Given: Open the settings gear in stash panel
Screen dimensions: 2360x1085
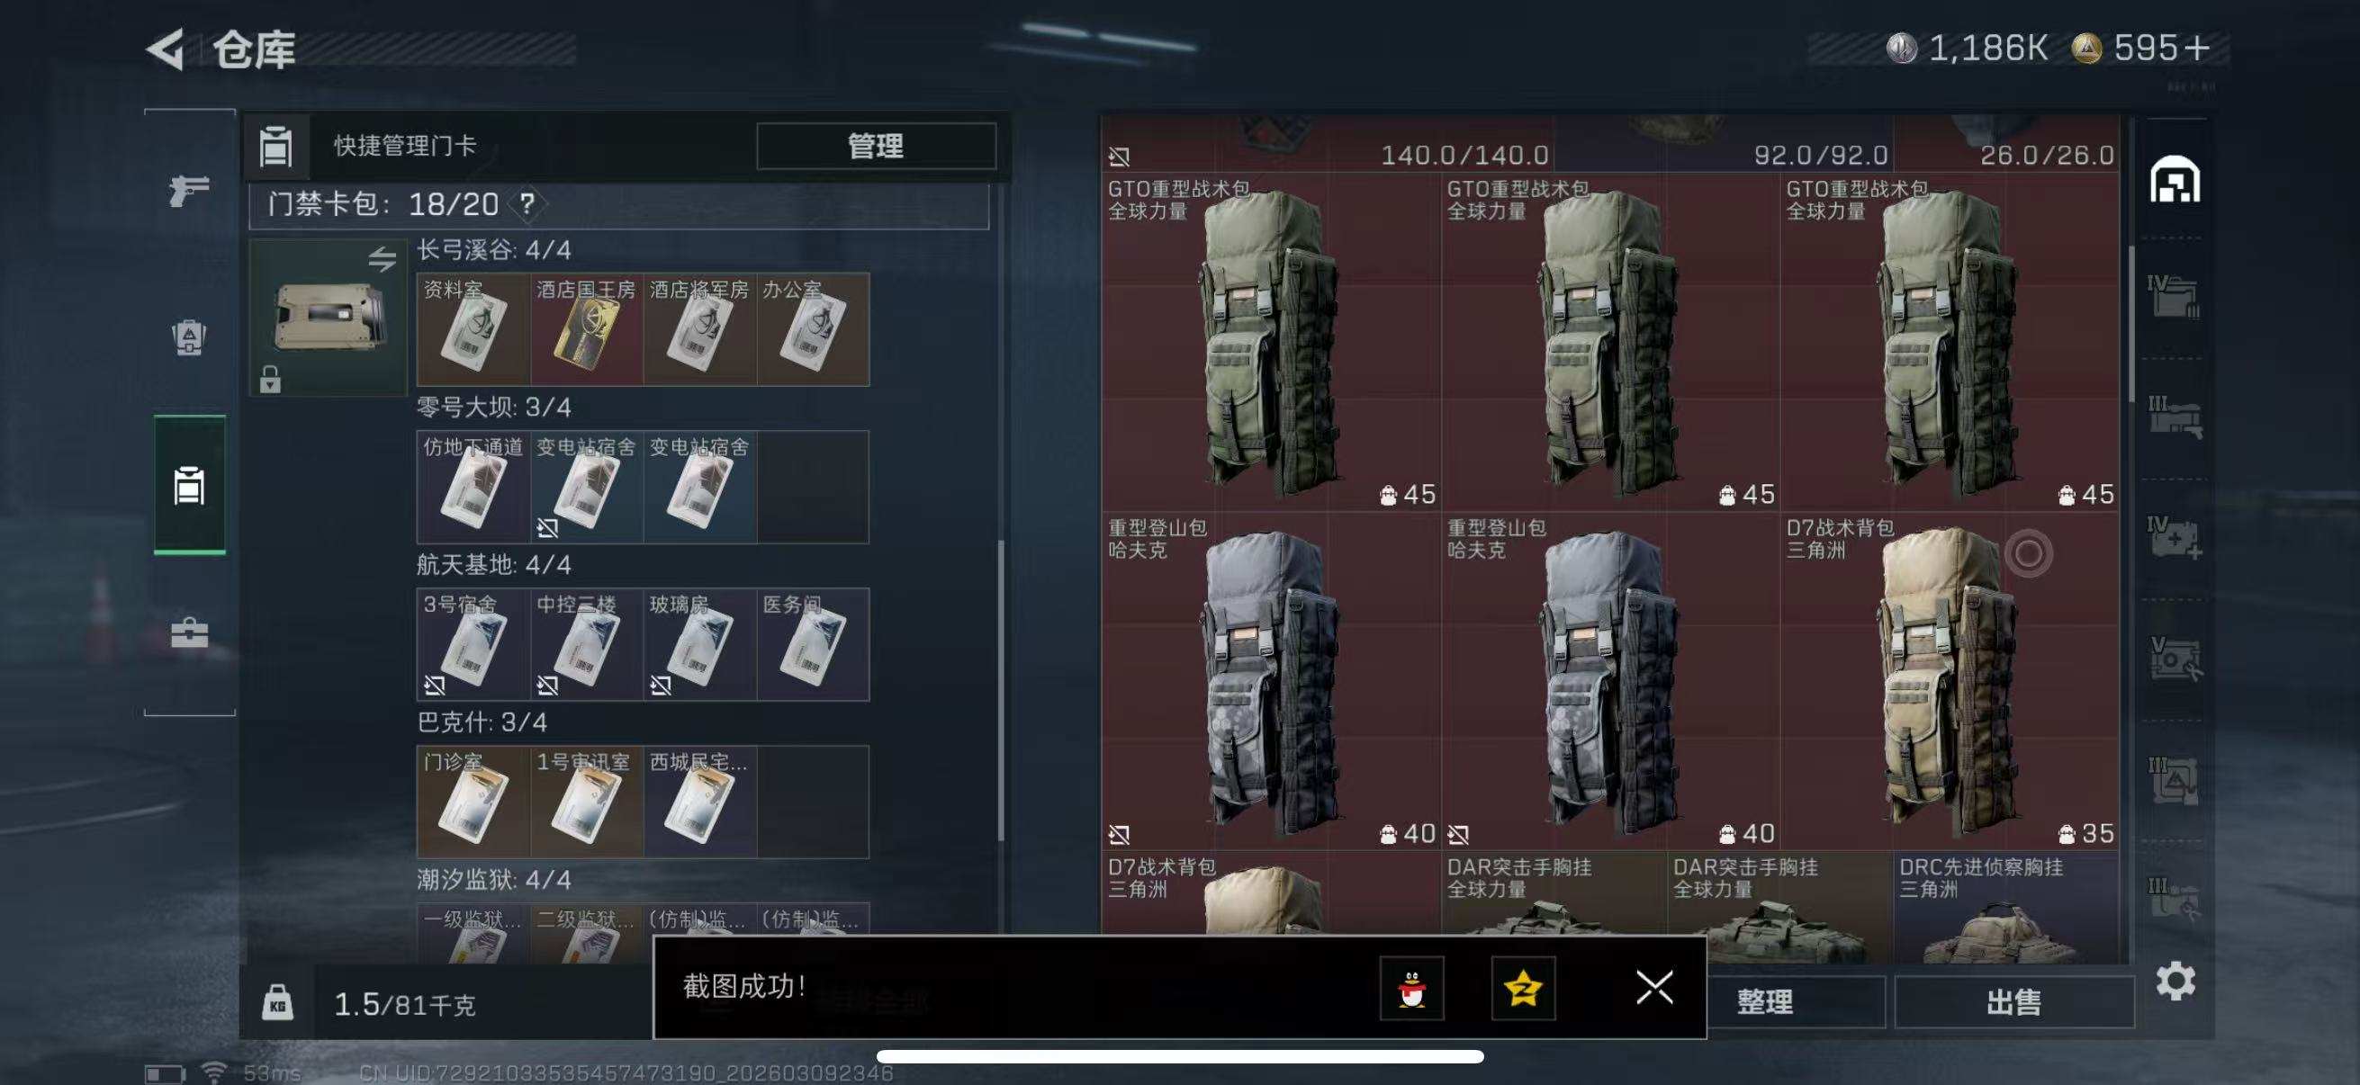Looking at the screenshot, I should 2175,982.
